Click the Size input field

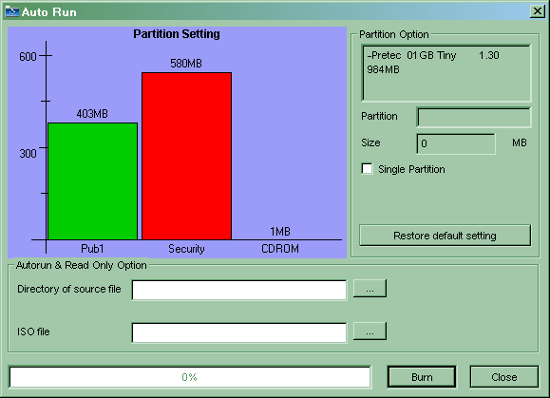[x=456, y=143]
